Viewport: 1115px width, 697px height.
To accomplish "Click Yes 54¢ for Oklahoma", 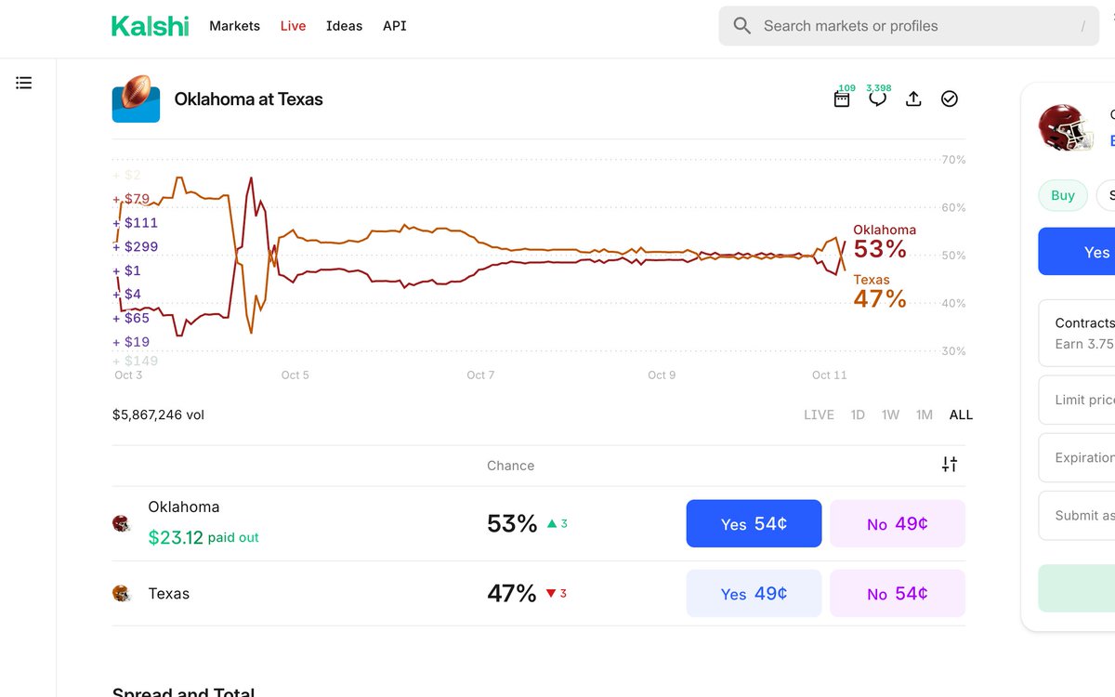I will [754, 523].
